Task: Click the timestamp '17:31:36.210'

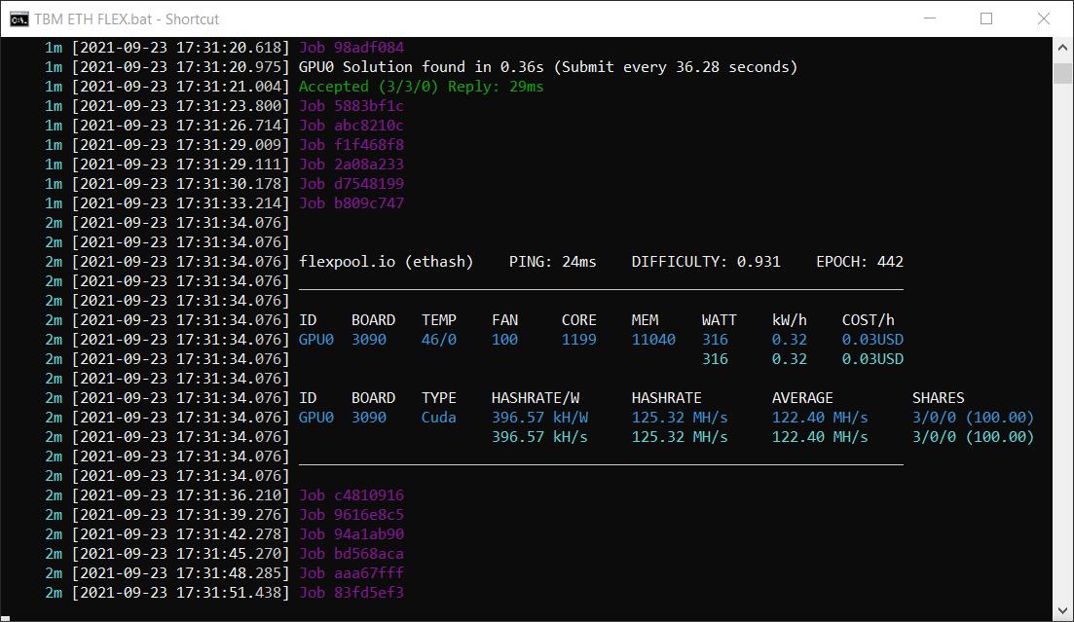Action: [x=229, y=495]
